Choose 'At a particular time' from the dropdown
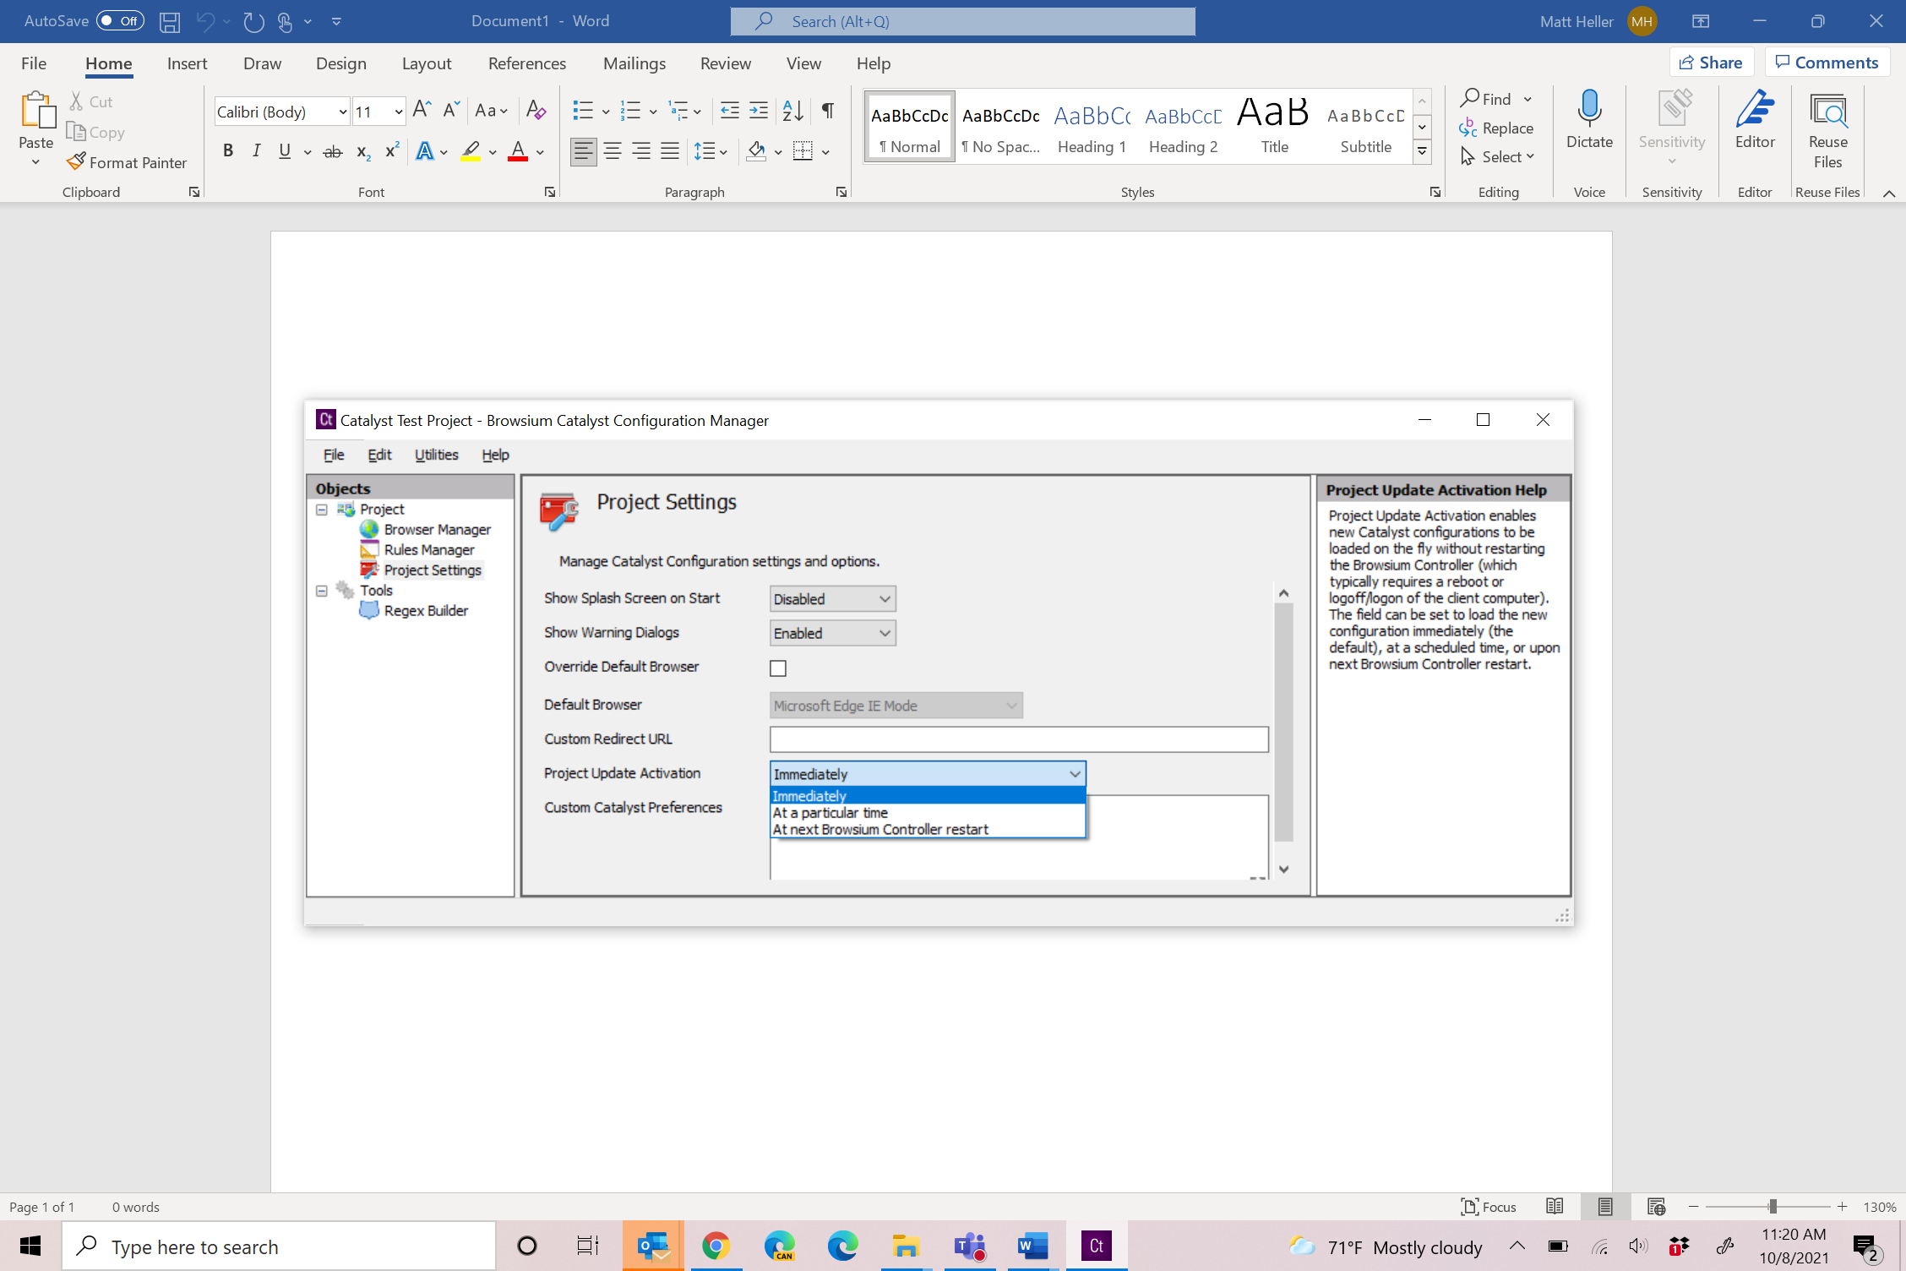1906x1271 pixels. coord(830,812)
